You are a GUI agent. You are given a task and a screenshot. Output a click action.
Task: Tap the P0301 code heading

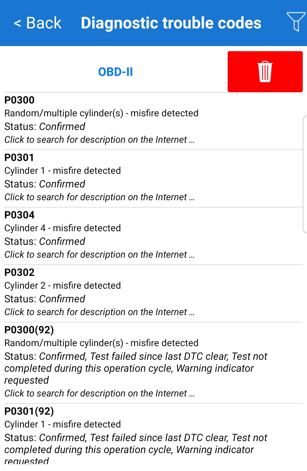coord(19,158)
